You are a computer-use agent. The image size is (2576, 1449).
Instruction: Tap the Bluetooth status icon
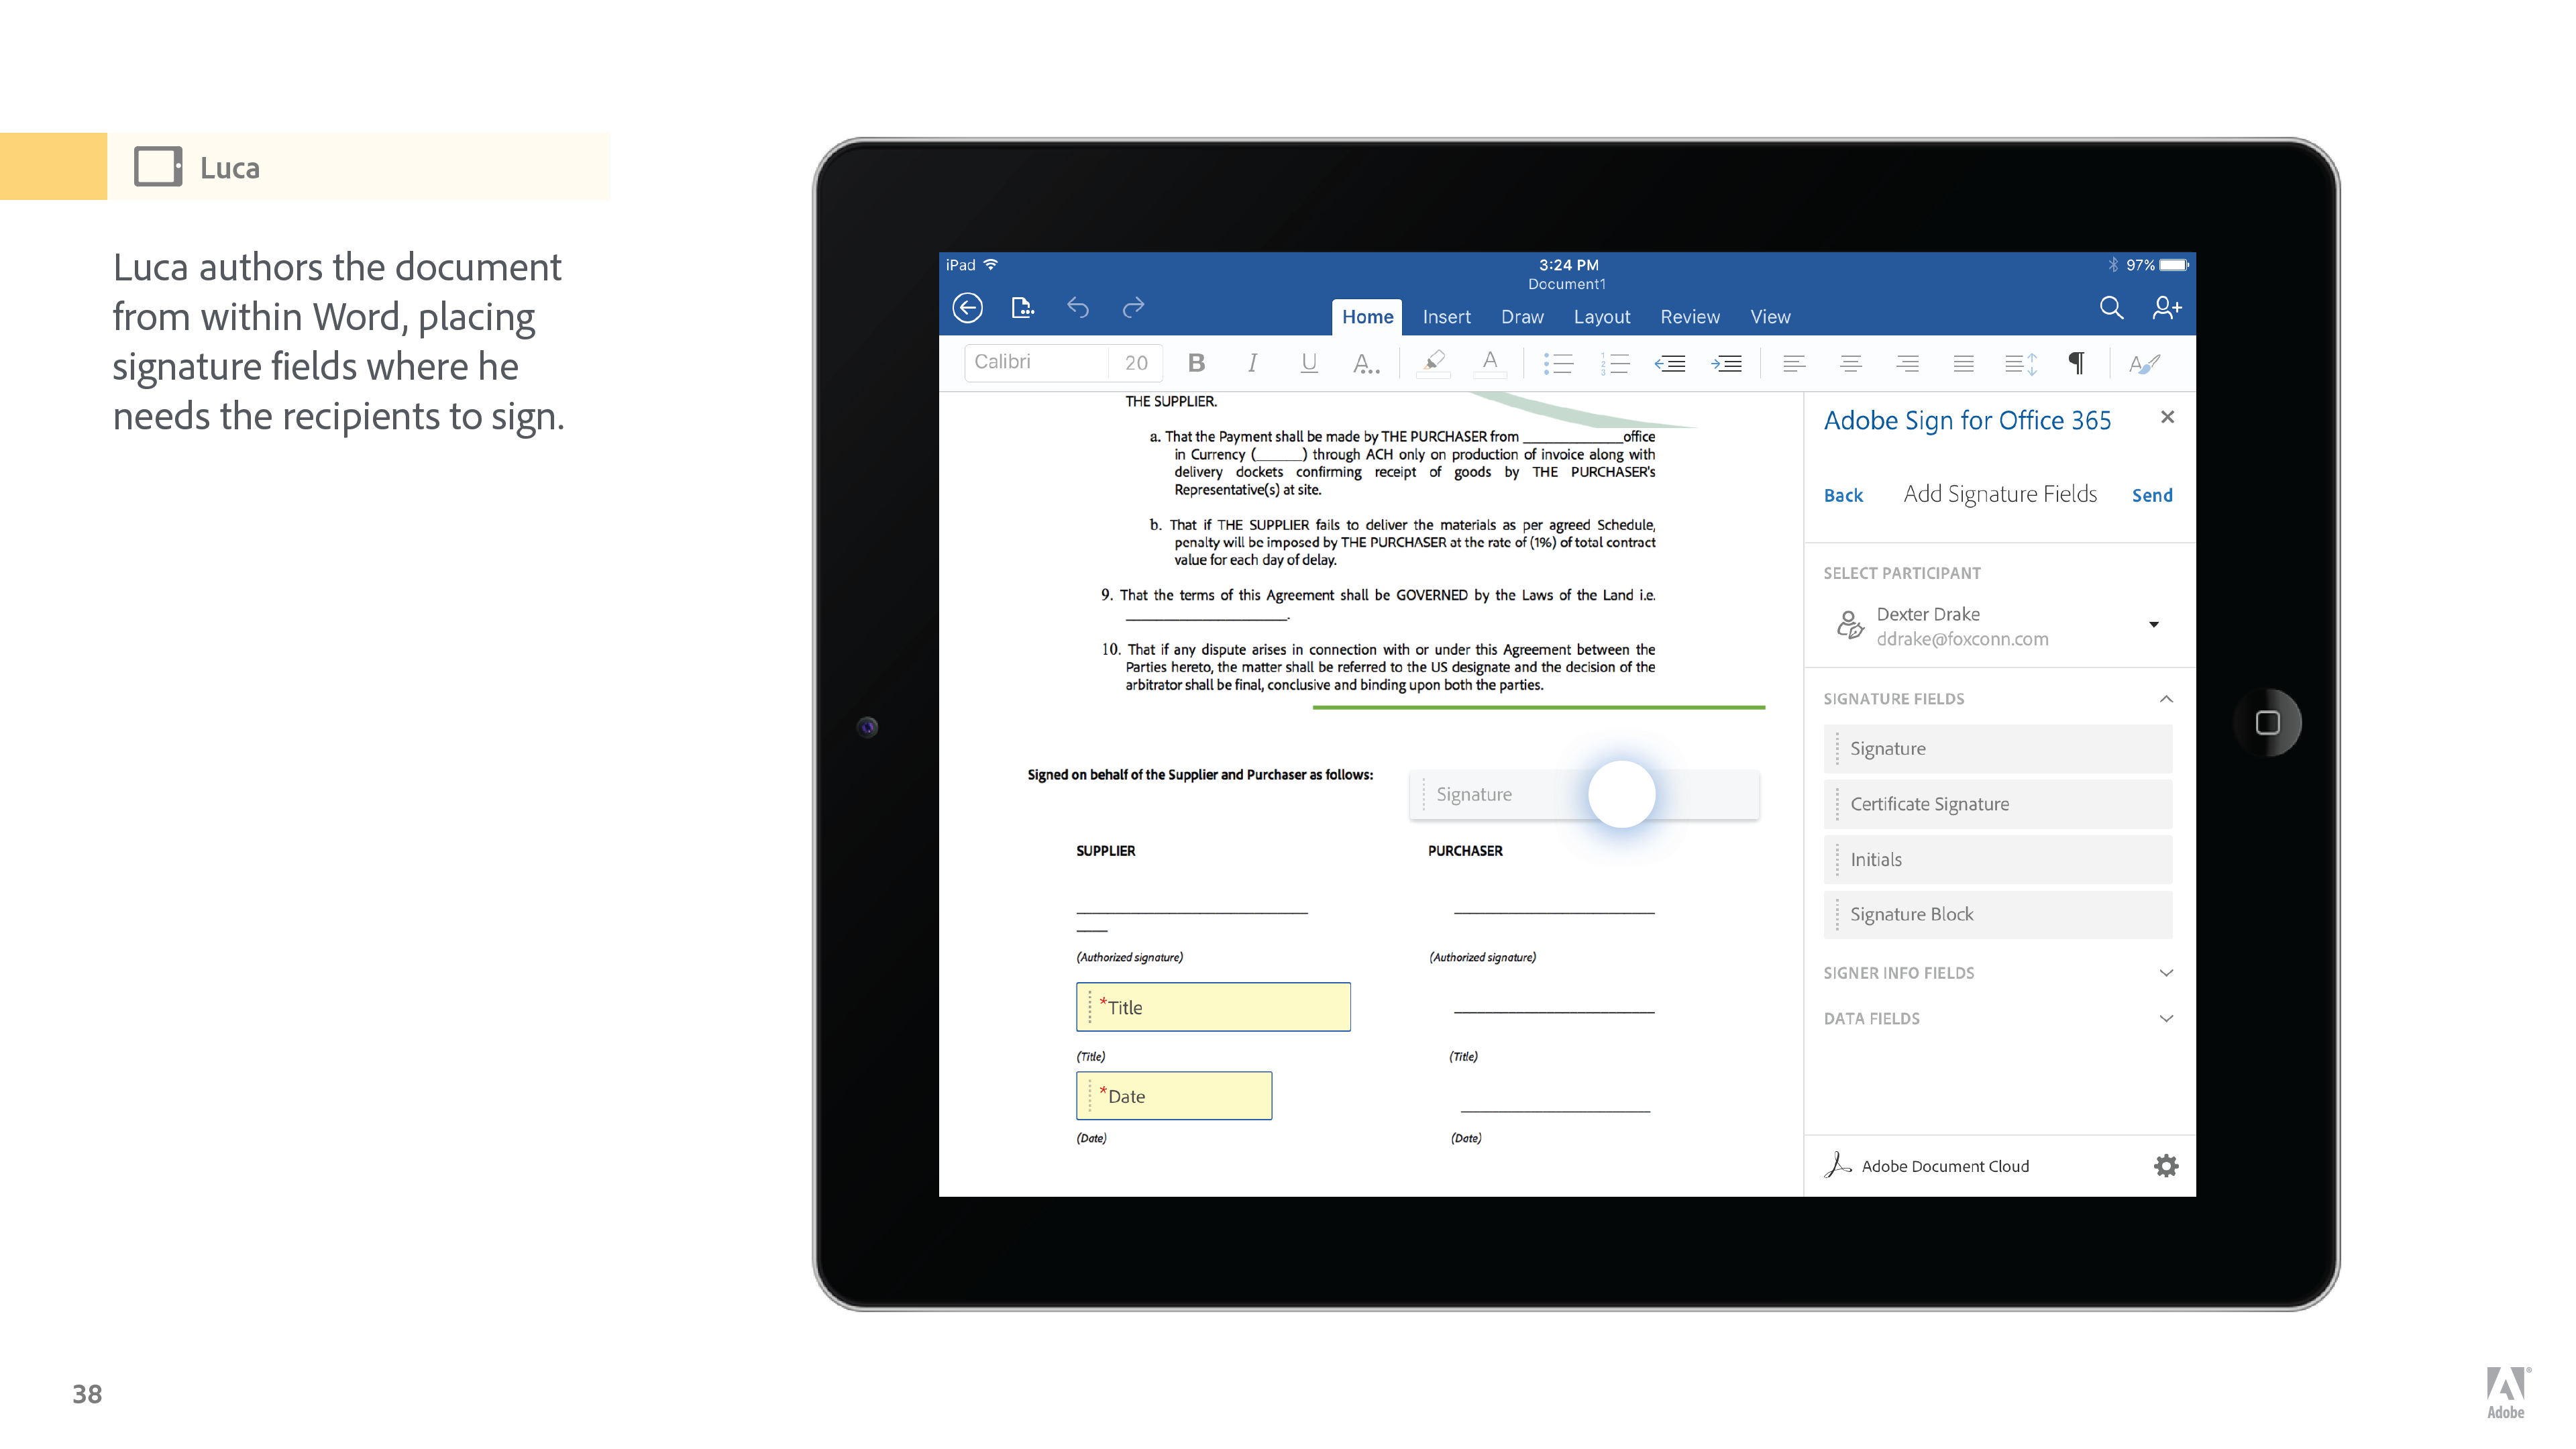coord(2113,265)
